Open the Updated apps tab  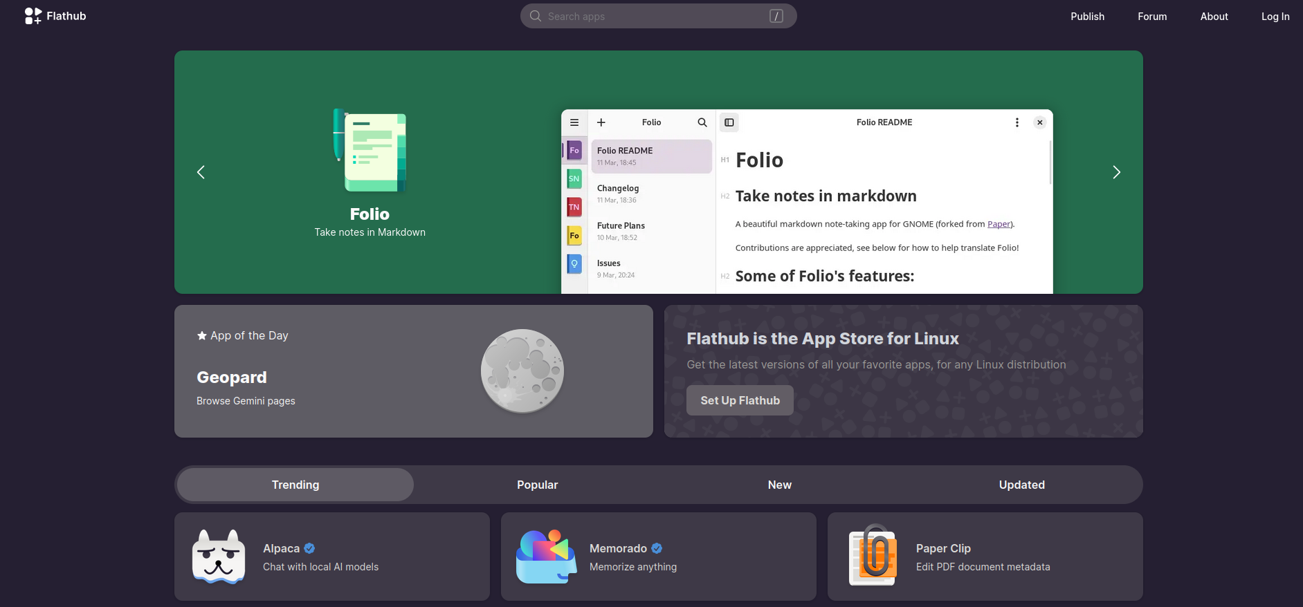point(1021,485)
